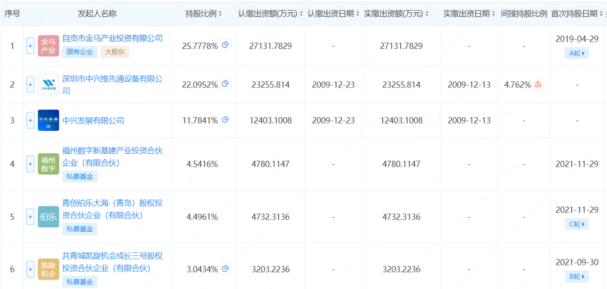Click 金马产业 company logo
This screenshot has height=289, width=607.
tap(48, 46)
